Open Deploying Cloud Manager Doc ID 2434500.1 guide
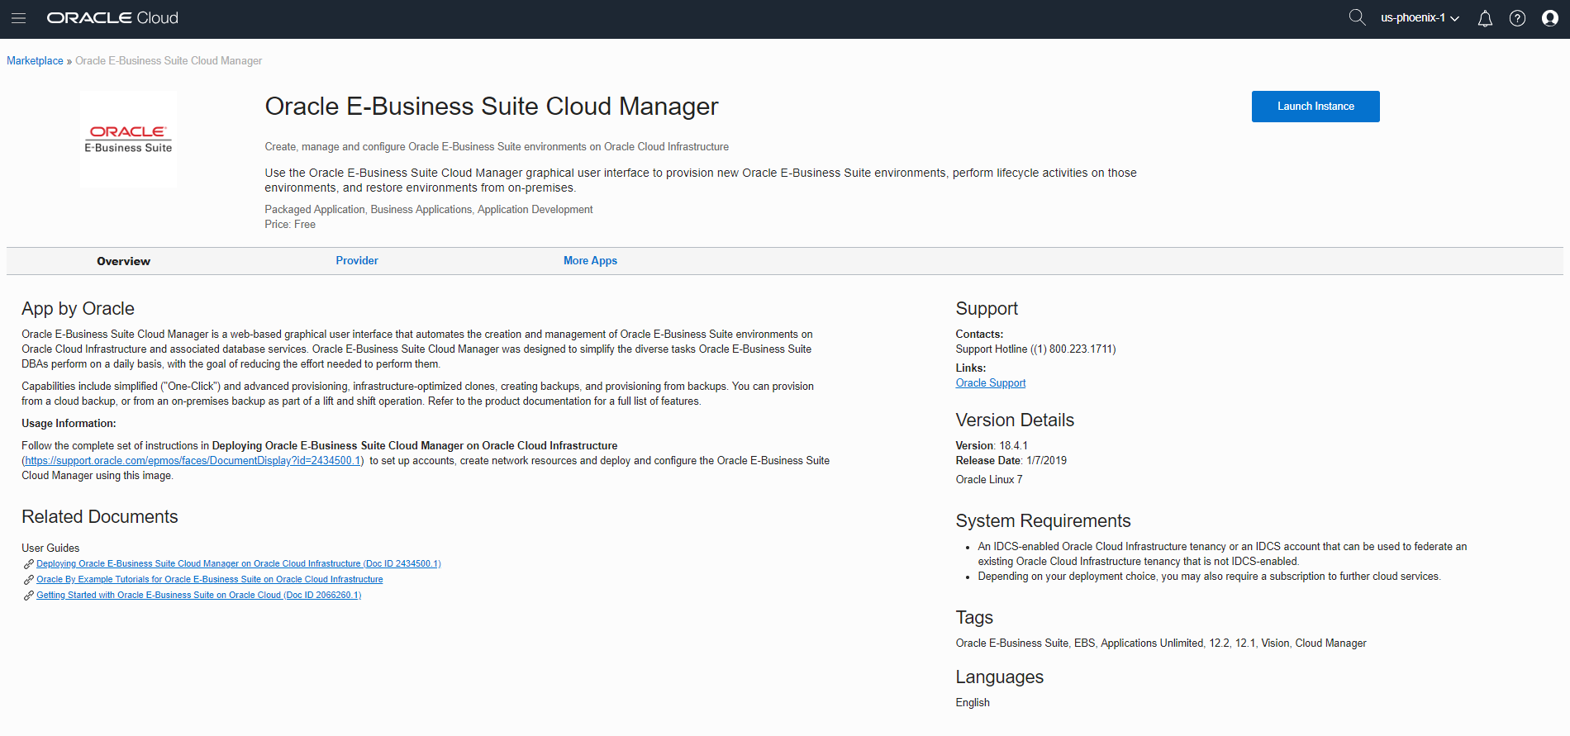The height and width of the screenshot is (736, 1570). pos(238,564)
